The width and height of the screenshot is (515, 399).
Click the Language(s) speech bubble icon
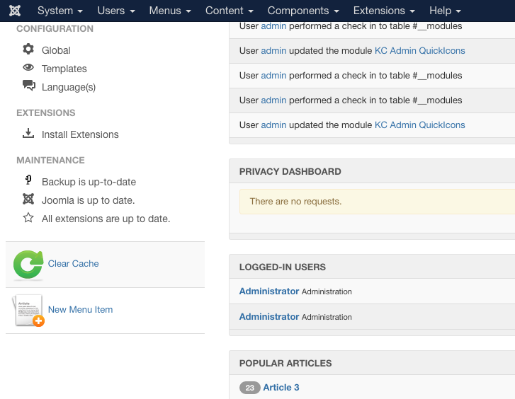(x=29, y=86)
